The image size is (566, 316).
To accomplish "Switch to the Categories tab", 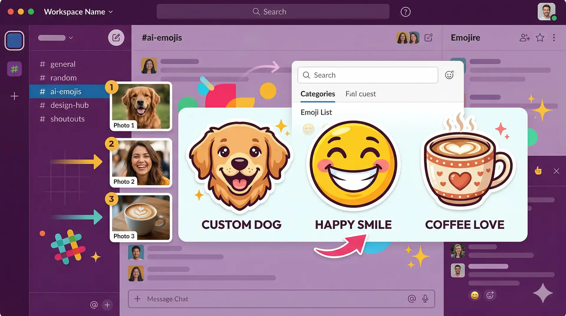I will click(317, 94).
